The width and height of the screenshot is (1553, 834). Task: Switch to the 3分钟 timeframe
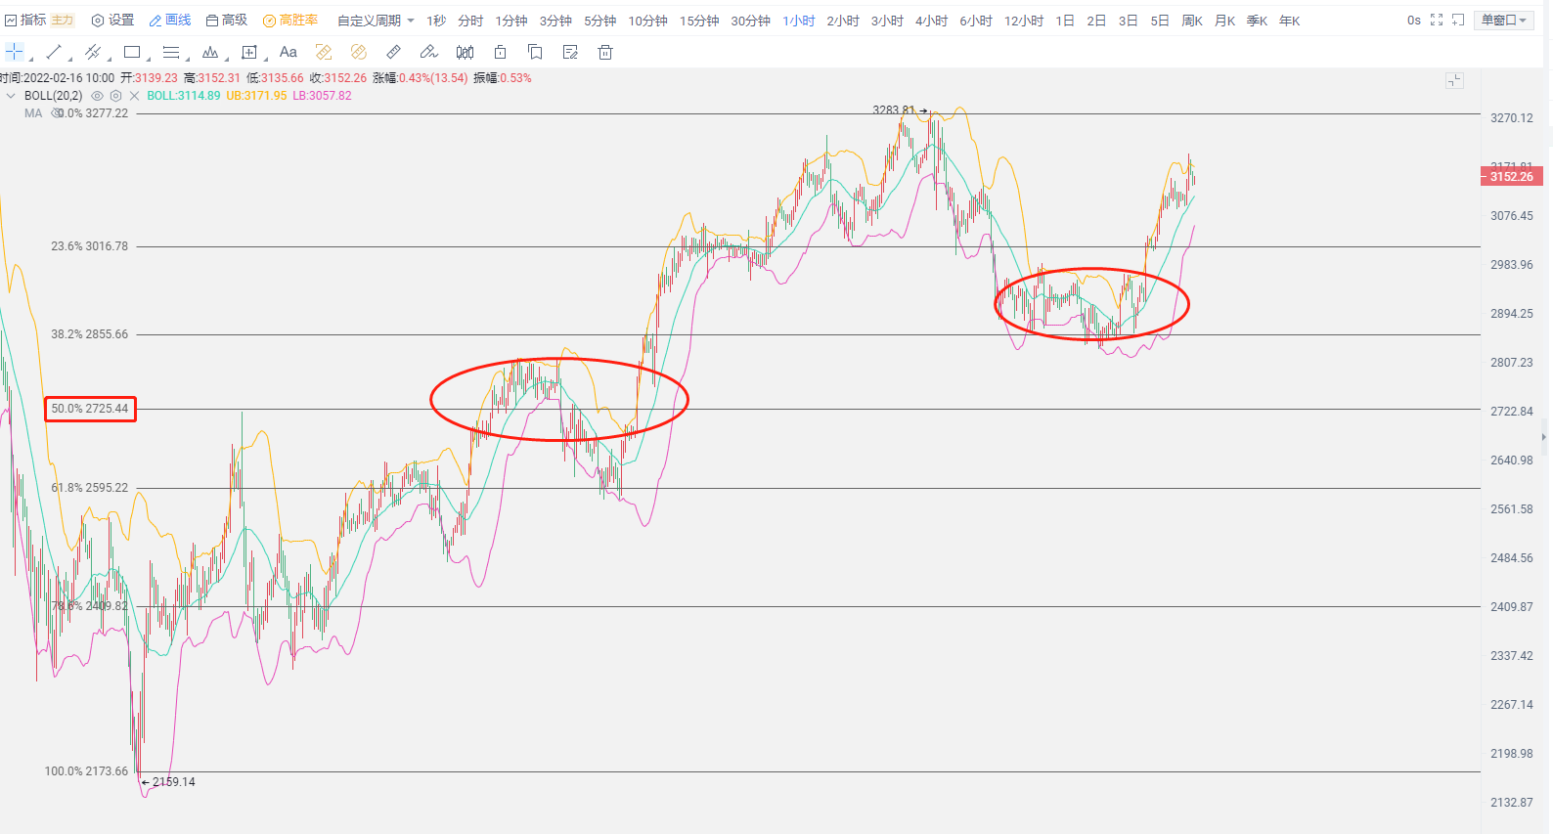click(x=555, y=21)
